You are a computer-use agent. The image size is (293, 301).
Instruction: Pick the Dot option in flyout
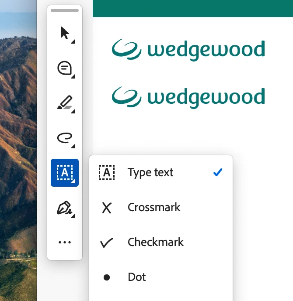click(161, 277)
